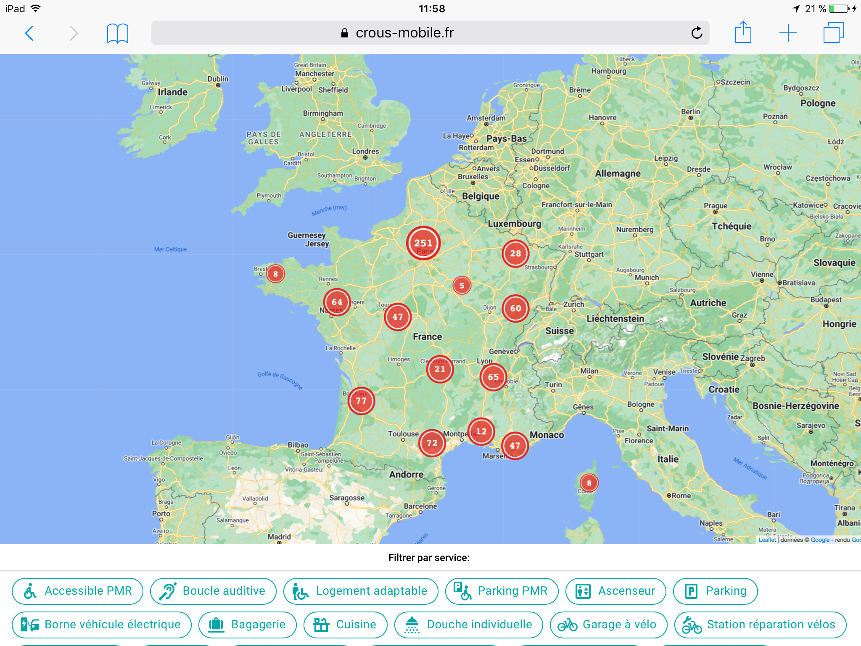Image resolution: width=861 pixels, height=646 pixels.
Task: Click the Italie label on the map
Action: click(x=668, y=459)
